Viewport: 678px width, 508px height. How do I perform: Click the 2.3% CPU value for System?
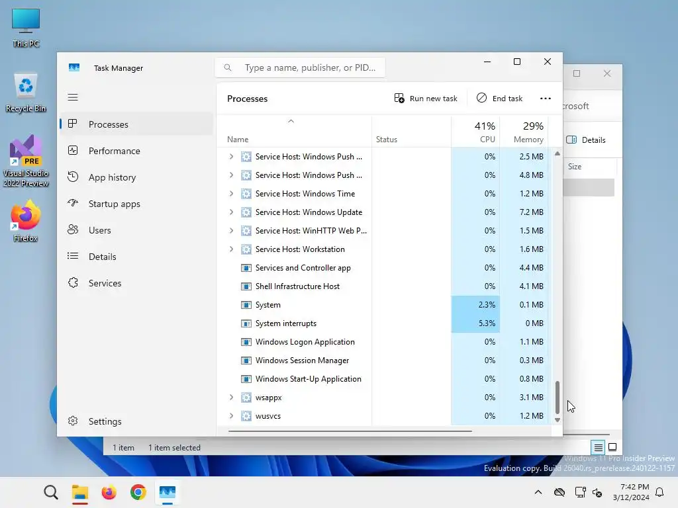(487, 305)
